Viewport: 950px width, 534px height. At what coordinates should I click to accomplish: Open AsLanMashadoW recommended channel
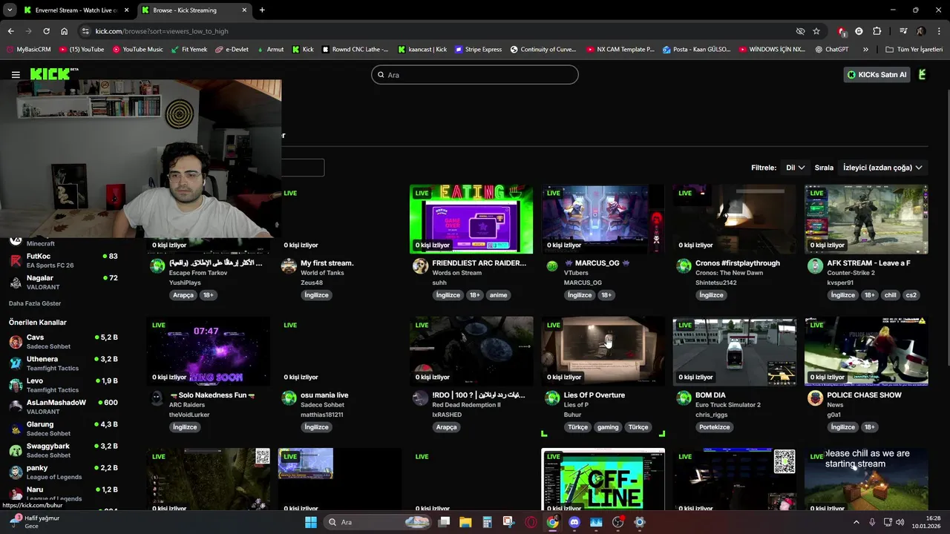pyautogui.click(x=64, y=406)
